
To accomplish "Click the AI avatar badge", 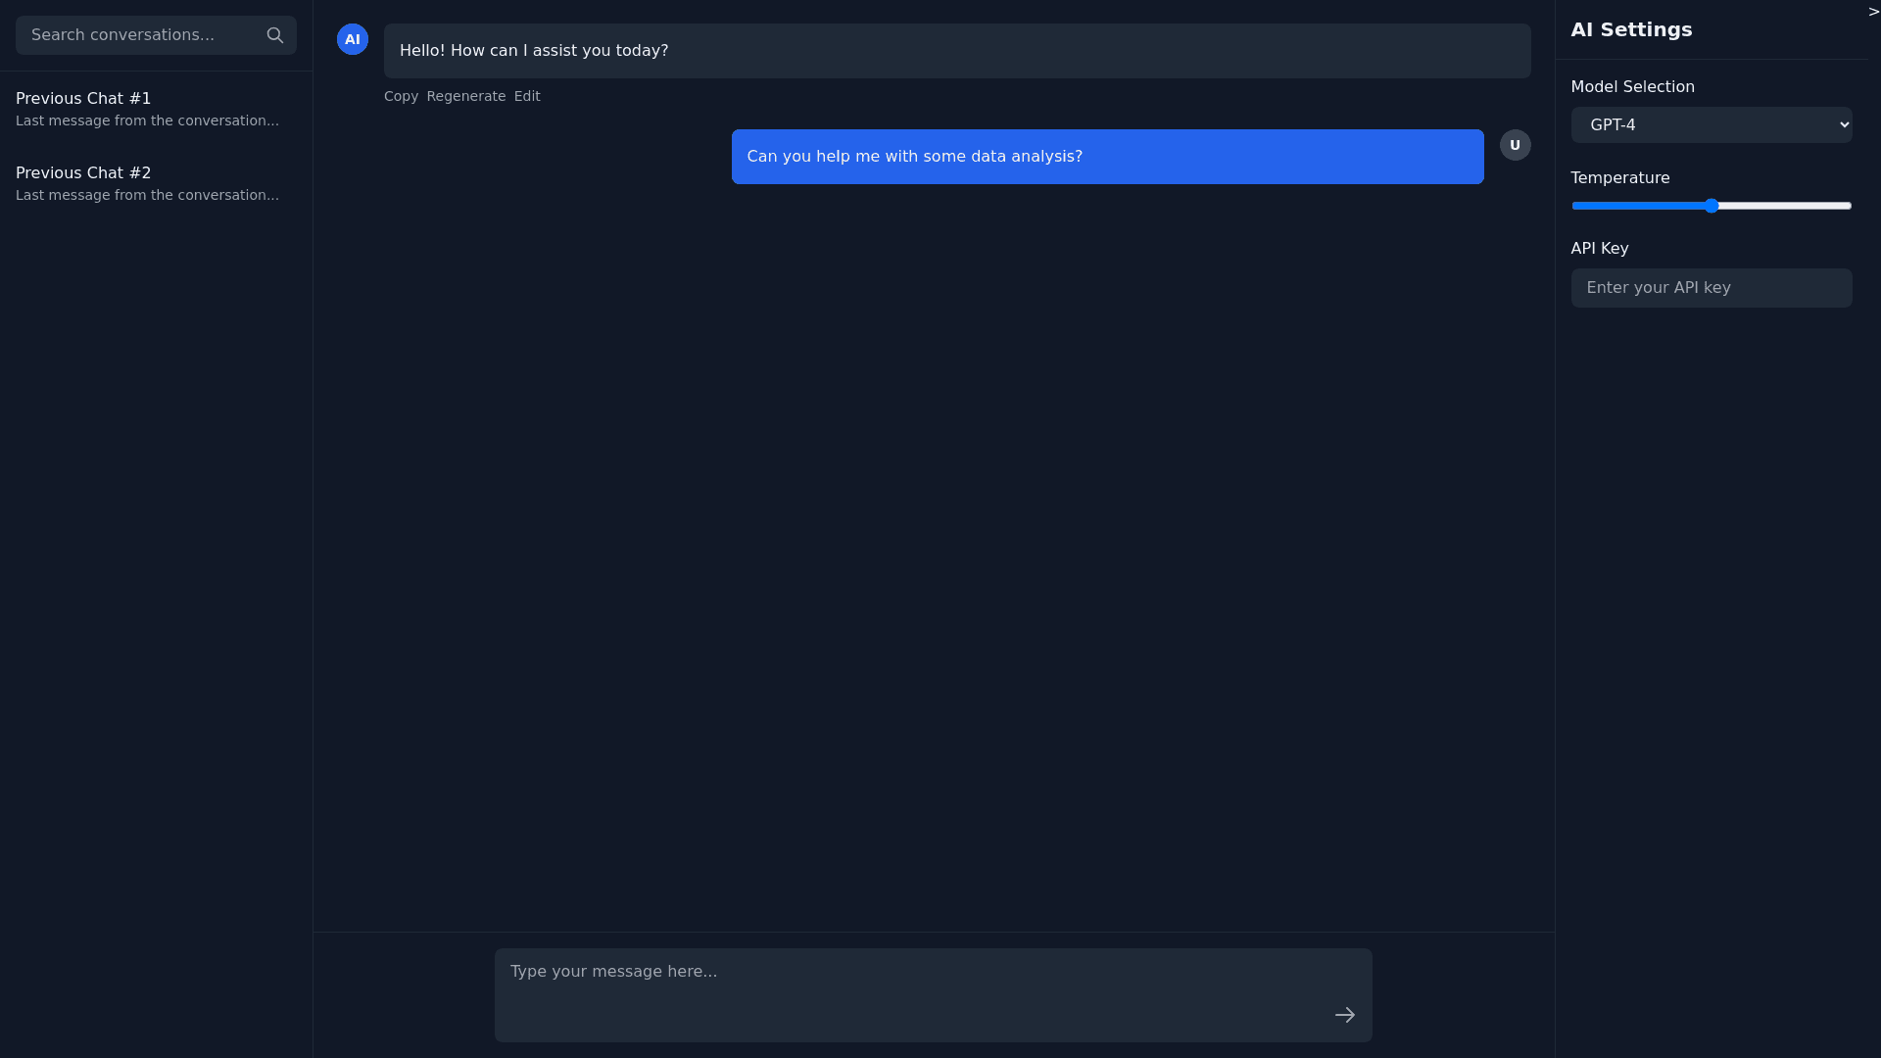I will click(x=353, y=39).
